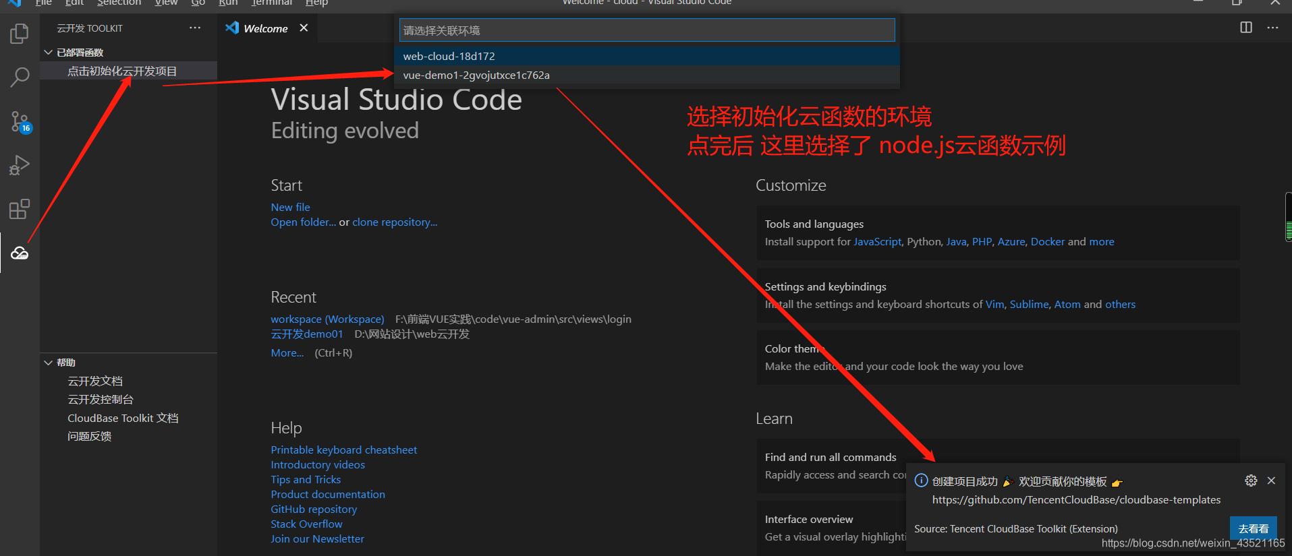
Task: Install PHP language support link
Action: tap(982, 241)
